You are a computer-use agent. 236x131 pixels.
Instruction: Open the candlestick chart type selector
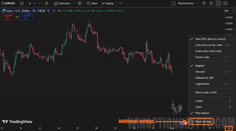[x=47, y=3]
